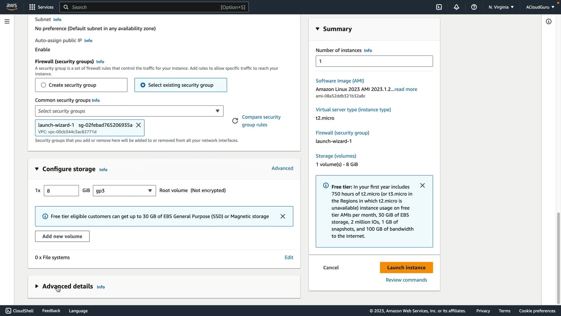The height and width of the screenshot is (316, 561).
Task: Dismiss the free tier storage notice
Action: coord(283,216)
